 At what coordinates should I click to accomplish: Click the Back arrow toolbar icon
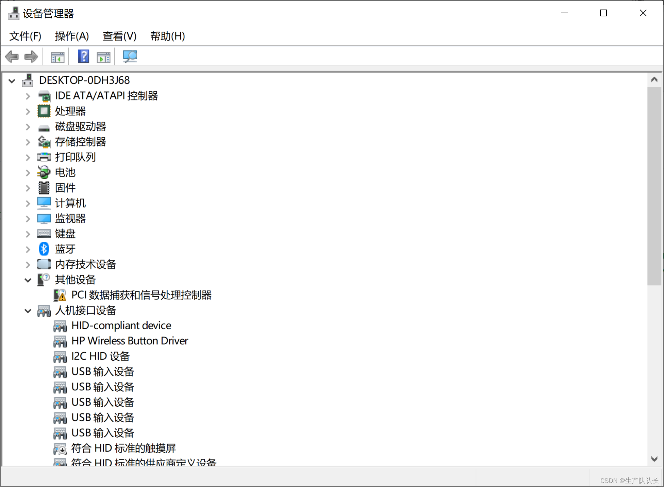click(x=12, y=57)
